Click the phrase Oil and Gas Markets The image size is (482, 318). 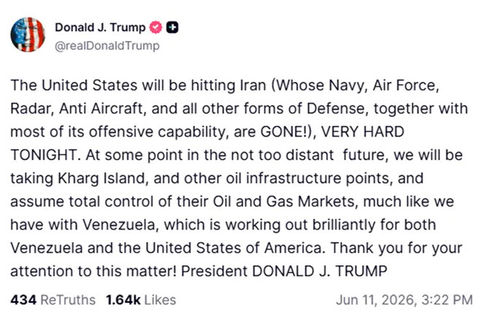tap(284, 202)
